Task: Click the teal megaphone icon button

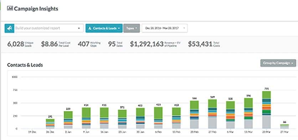Action: click(9, 28)
